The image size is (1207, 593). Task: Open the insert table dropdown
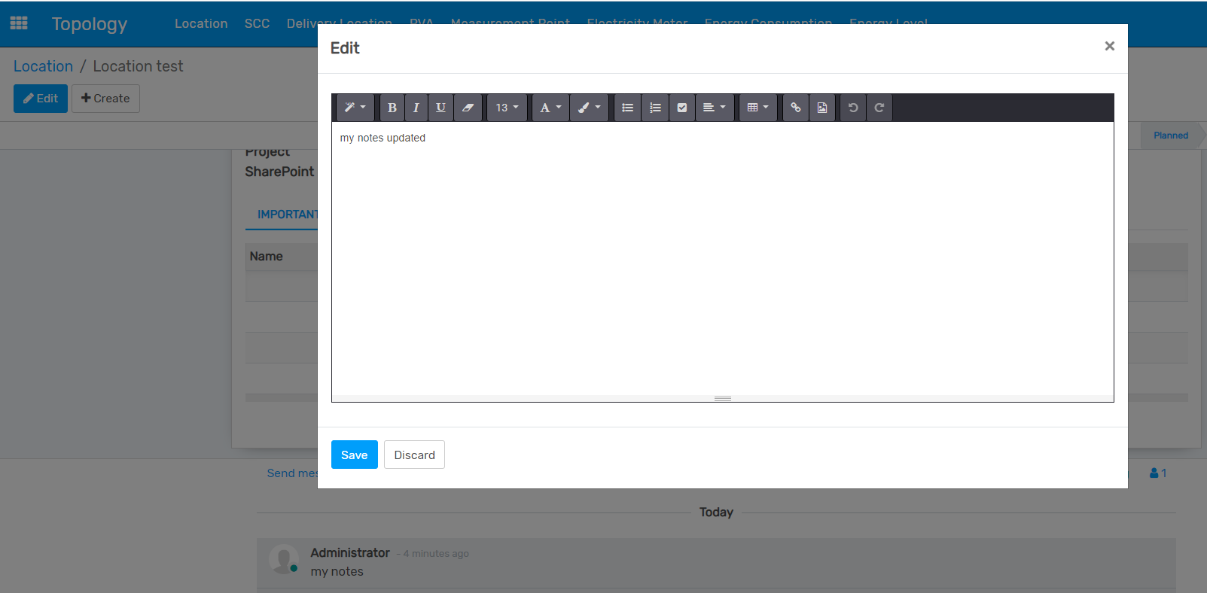coord(757,108)
